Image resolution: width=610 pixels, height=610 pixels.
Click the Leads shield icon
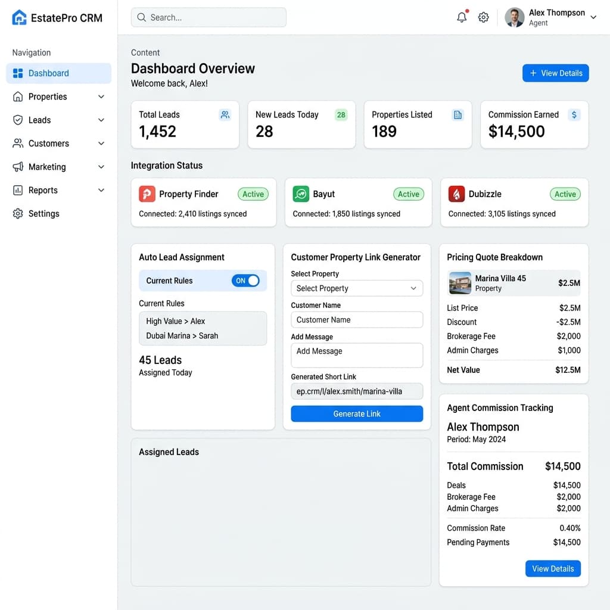(x=18, y=120)
